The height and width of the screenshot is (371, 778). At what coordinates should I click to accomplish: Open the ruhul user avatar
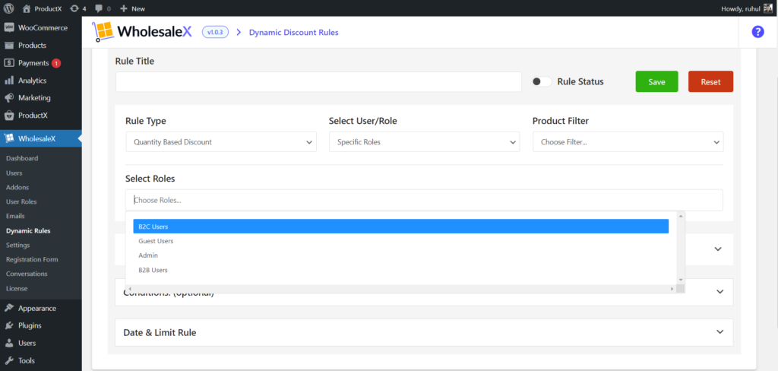tap(768, 8)
